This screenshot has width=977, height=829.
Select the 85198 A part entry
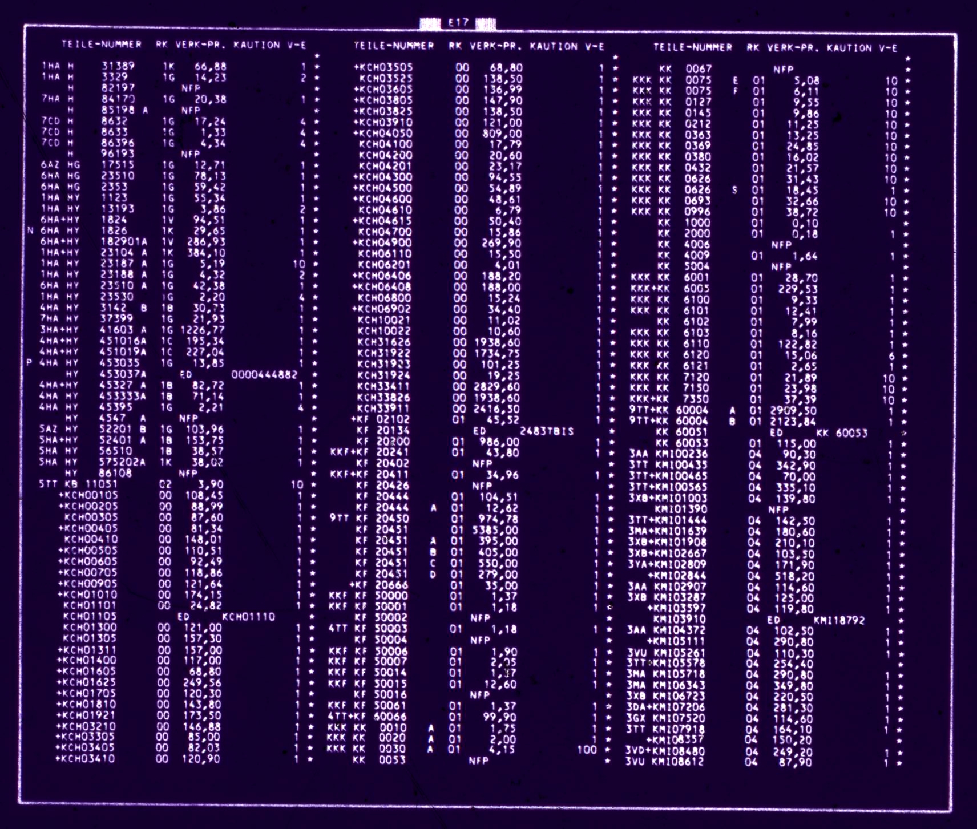coord(124,110)
